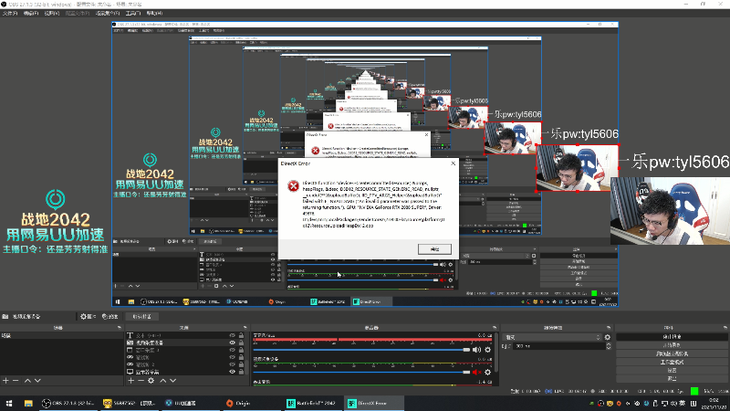Adjust desktop audio volume slider
This screenshot has width=730, height=411.
pyautogui.click(x=361, y=350)
